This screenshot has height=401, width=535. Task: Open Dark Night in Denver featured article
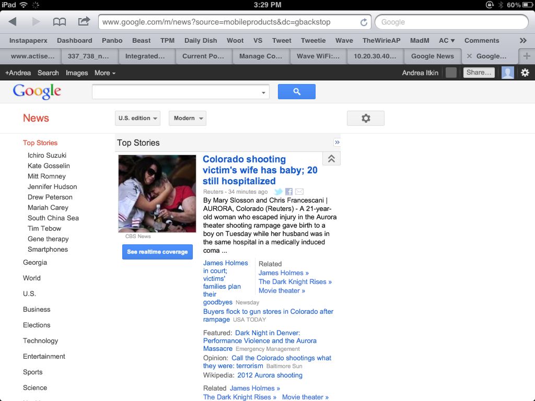(260, 340)
